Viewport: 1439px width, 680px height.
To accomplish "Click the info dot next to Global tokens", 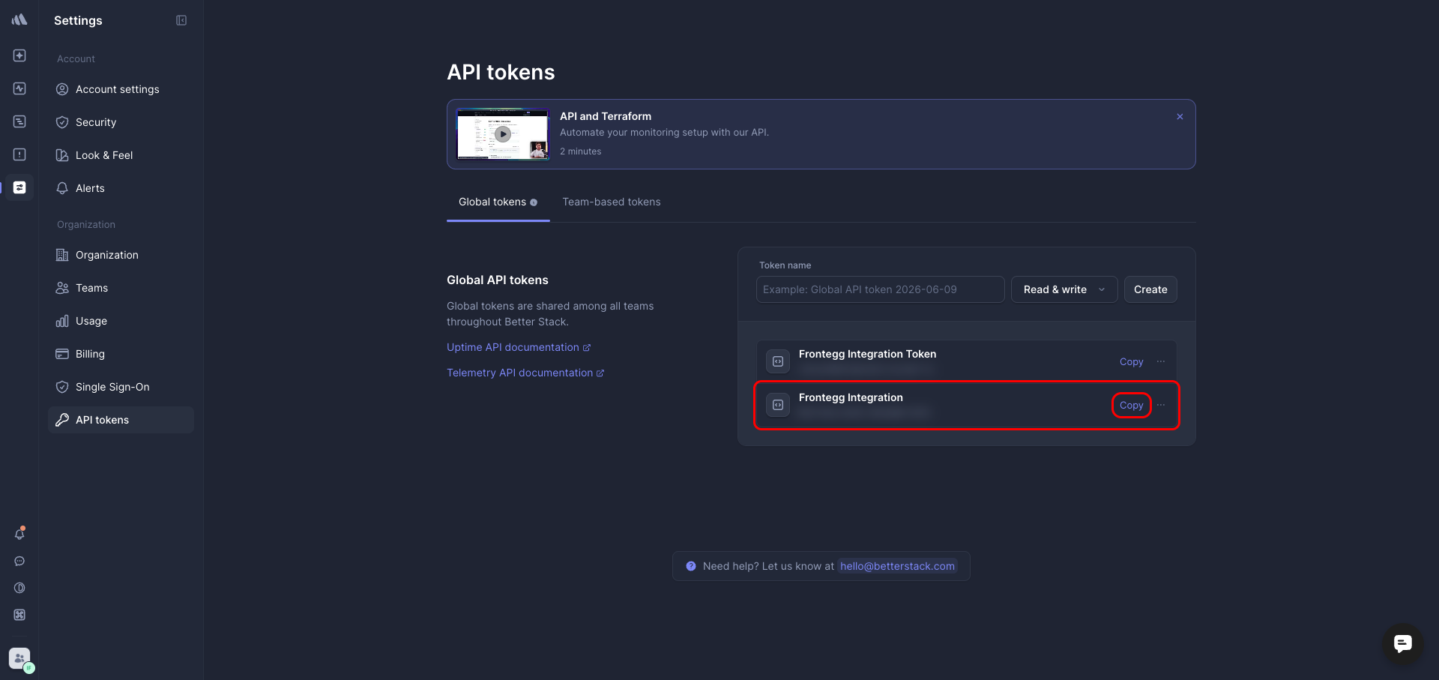I will pyautogui.click(x=534, y=202).
